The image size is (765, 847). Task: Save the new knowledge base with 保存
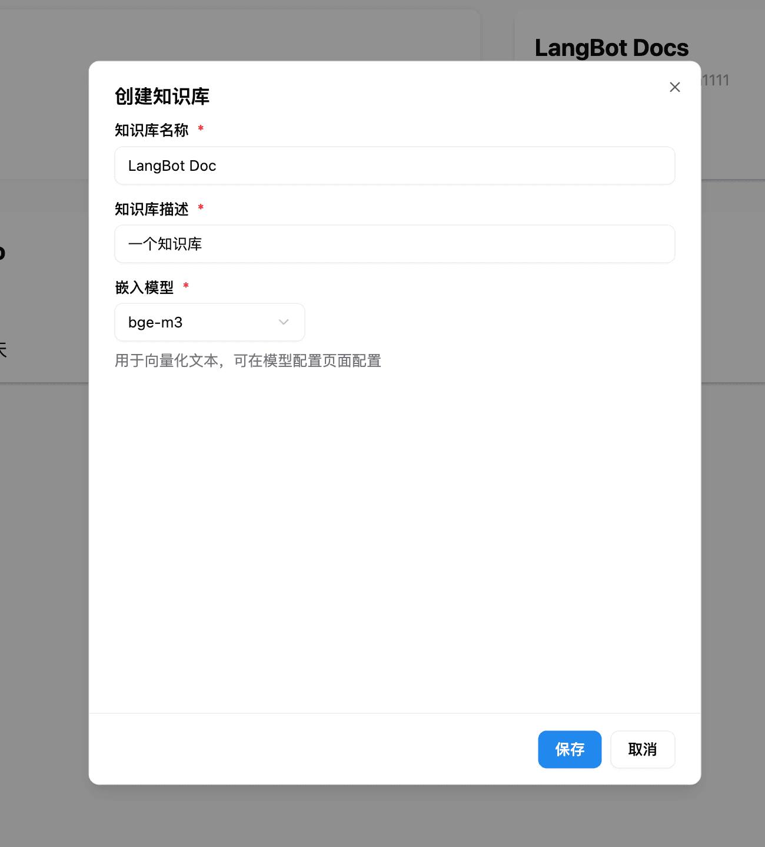[x=569, y=749]
